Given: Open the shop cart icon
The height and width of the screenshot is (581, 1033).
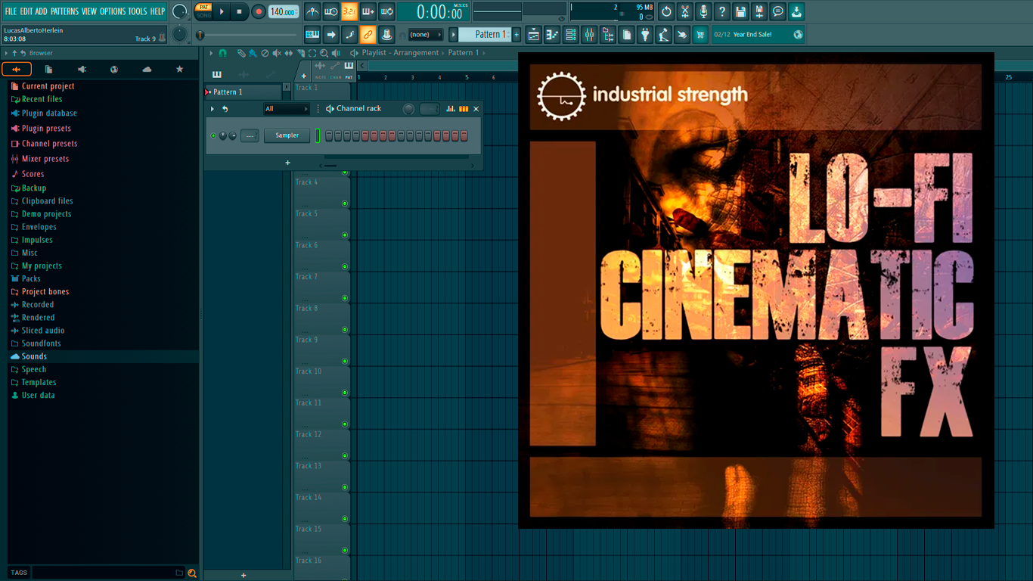Looking at the screenshot, I should (x=700, y=34).
